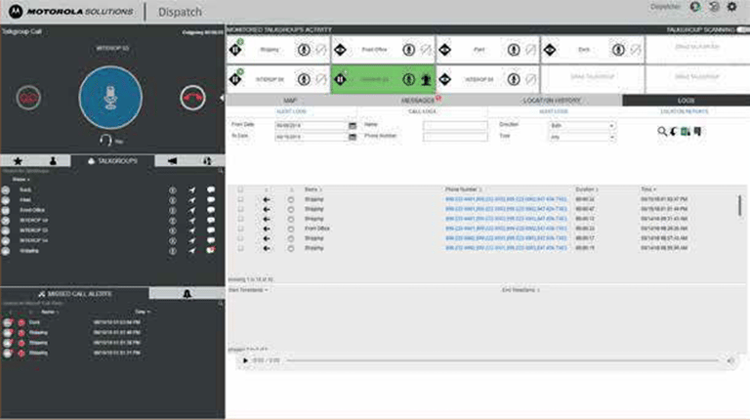The image size is (750, 420).
Task: Select the header checkbox in call logs
Action: coord(240,189)
